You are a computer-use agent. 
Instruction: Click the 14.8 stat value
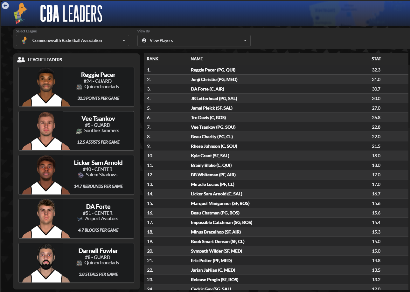(x=376, y=261)
